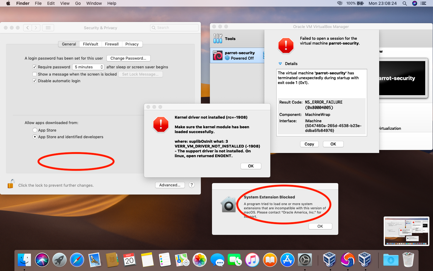Open the floating screenshot thumbnail preview
Image resolution: width=433 pixels, height=271 pixels.
407,231
